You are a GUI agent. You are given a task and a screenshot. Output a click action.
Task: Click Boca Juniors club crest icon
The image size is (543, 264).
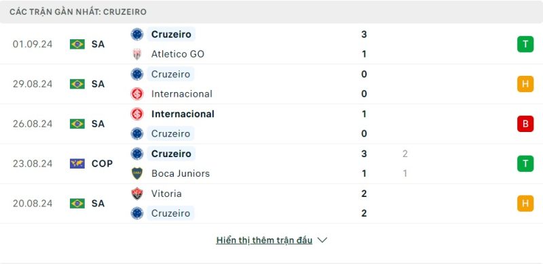click(137, 173)
